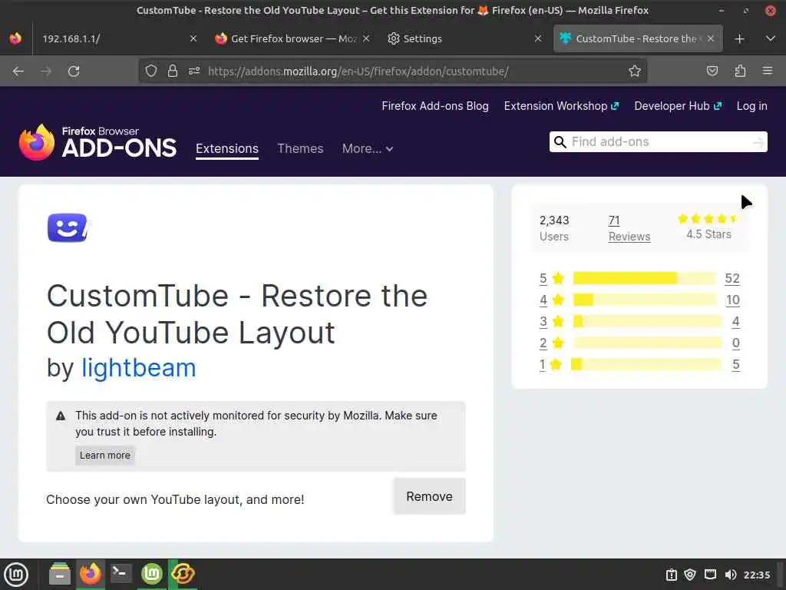Image resolution: width=786 pixels, height=590 pixels.
Task: Close the 192.168.1.1 tab
Action: click(193, 38)
